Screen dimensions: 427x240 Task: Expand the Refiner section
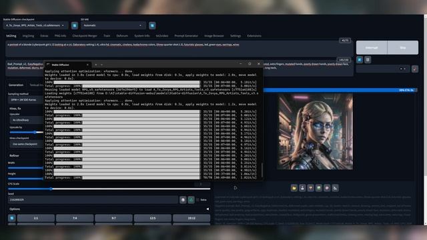14,155
